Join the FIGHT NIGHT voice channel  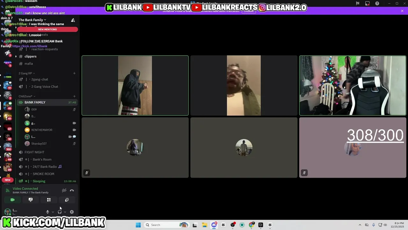(47, 152)
